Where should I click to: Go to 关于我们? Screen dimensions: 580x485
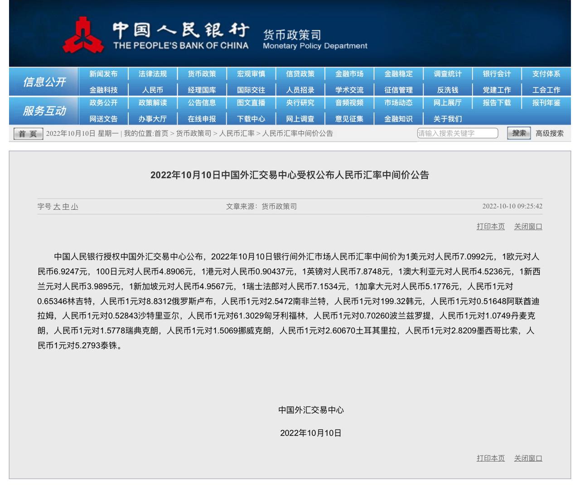(448, 119)
